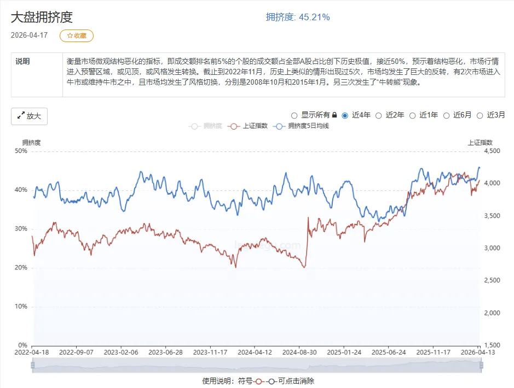The height and width of the screenshot is (388, 514).
Task: Select the 近4年 time range
Action: coord(345,115)
